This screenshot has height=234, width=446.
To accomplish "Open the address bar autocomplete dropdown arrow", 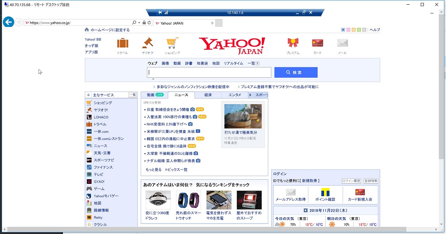I will coord(139,23).
